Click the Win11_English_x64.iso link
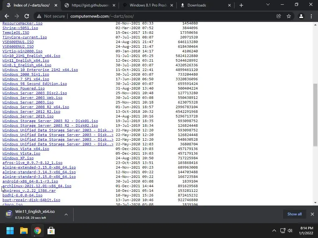 (26, 60)
